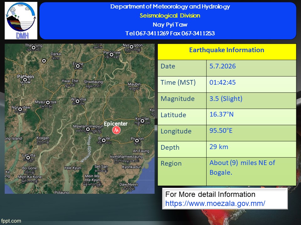
Task: Select the Ngapudaw town marker
Action: tap(20, 109)
